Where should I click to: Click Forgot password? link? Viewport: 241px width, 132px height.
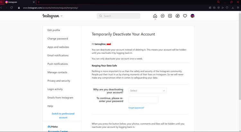[136, 108]
